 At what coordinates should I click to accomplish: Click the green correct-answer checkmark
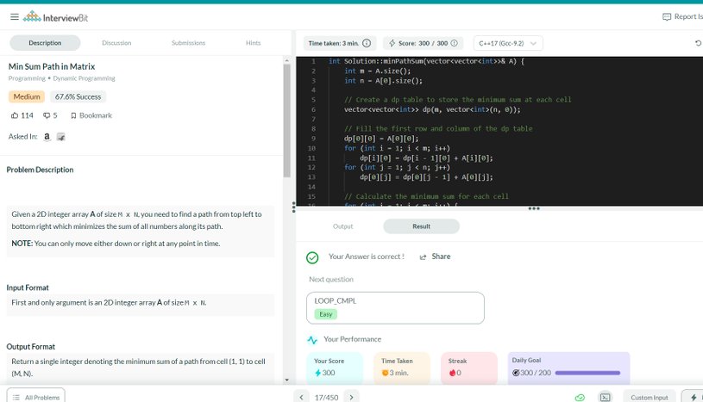(312, 257)
